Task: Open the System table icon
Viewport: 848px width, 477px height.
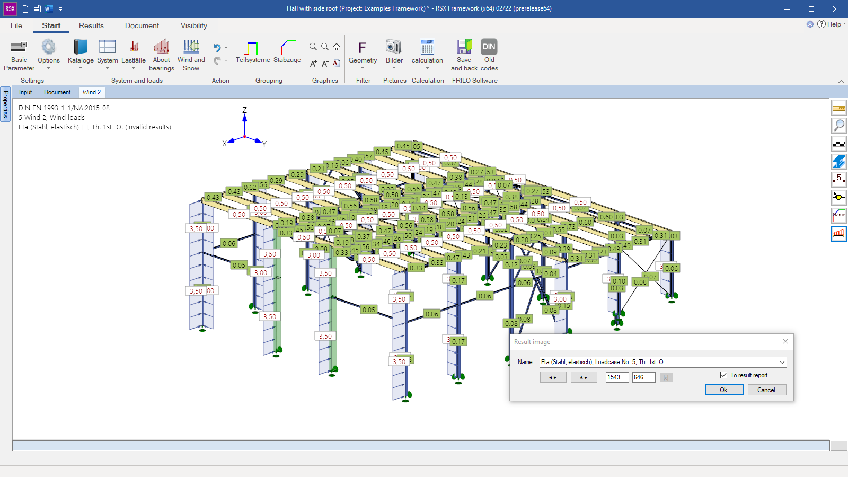Action: pos(107,51)
